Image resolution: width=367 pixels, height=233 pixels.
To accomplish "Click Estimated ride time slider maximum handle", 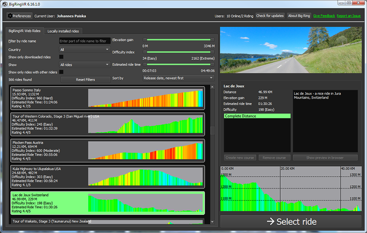I will coord(212,64).
